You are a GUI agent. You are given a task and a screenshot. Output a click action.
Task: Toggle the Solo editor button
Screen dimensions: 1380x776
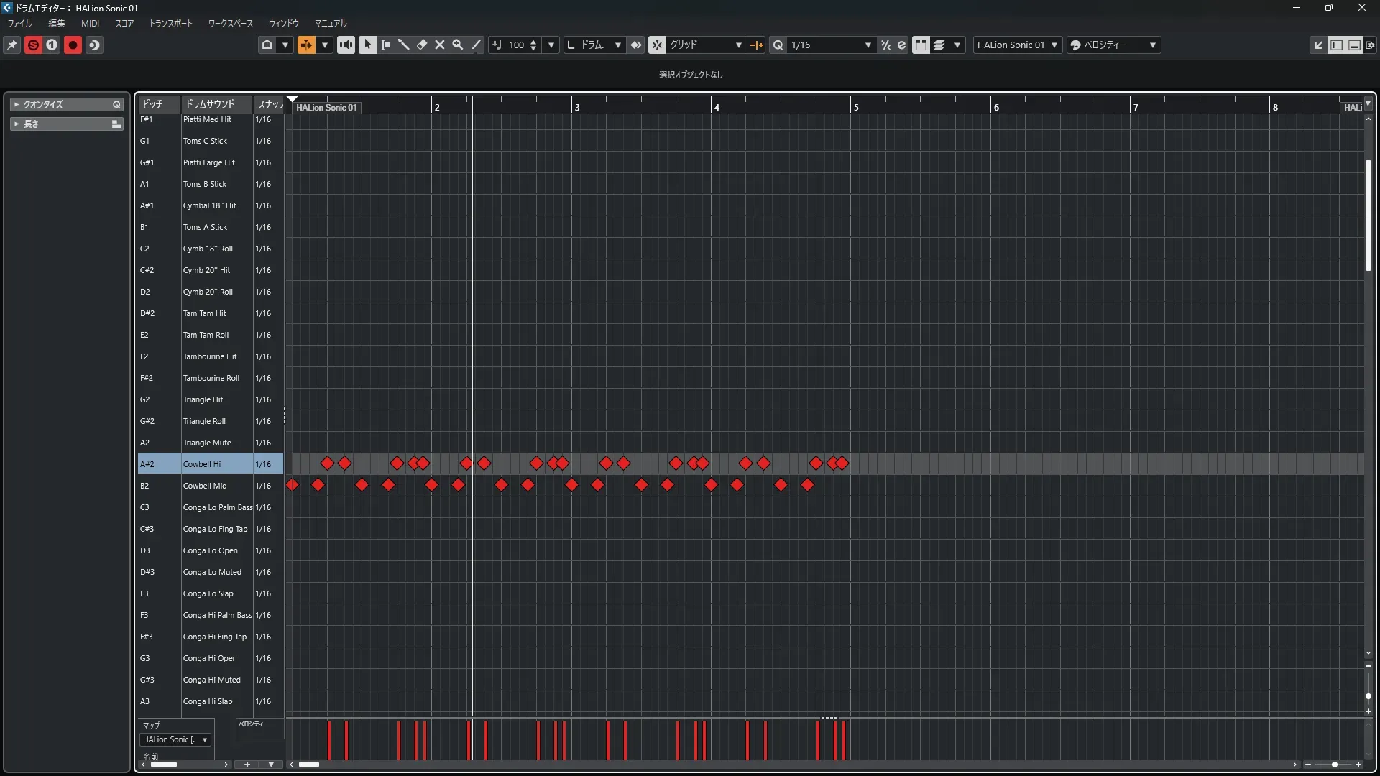(x=33, y=45)
